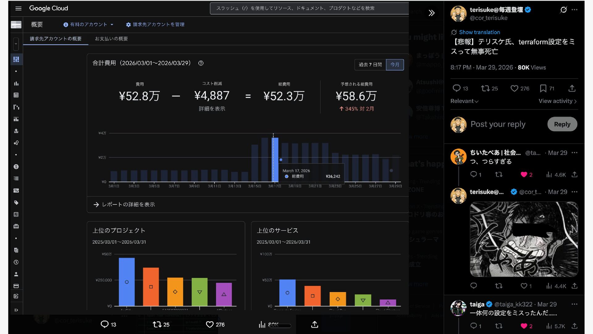
Task: Click the bookmark icon showing 71
Action: point(543,88)
